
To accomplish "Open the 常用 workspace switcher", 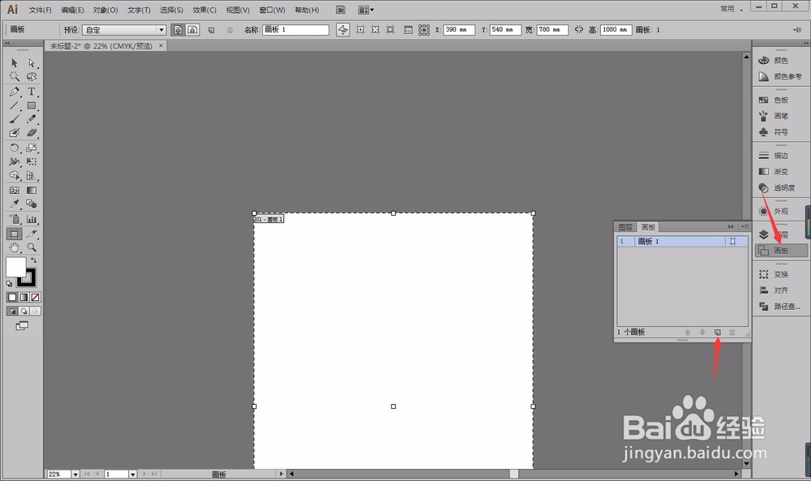I will click(731, 9).
